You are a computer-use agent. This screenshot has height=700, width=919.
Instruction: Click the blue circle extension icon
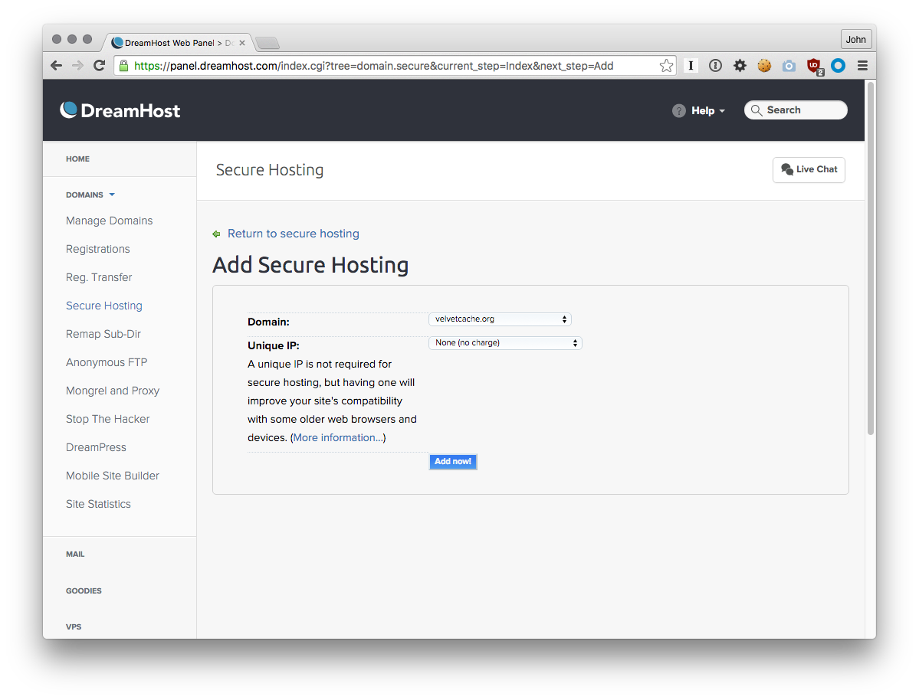point(838,66)
